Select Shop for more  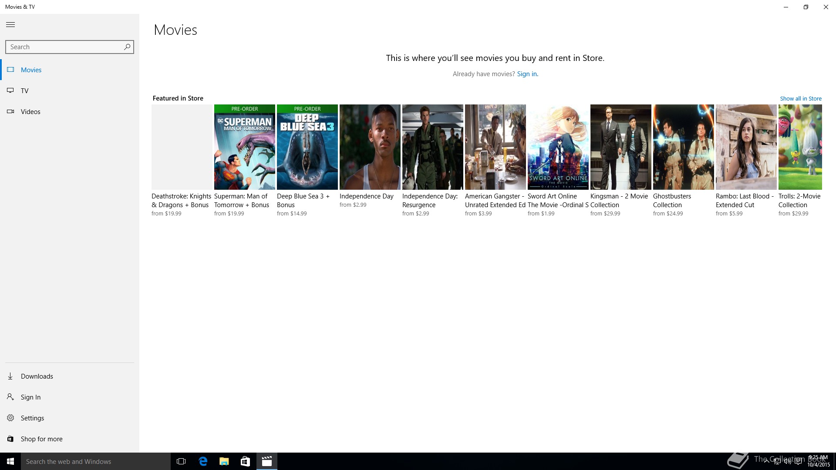70,439
